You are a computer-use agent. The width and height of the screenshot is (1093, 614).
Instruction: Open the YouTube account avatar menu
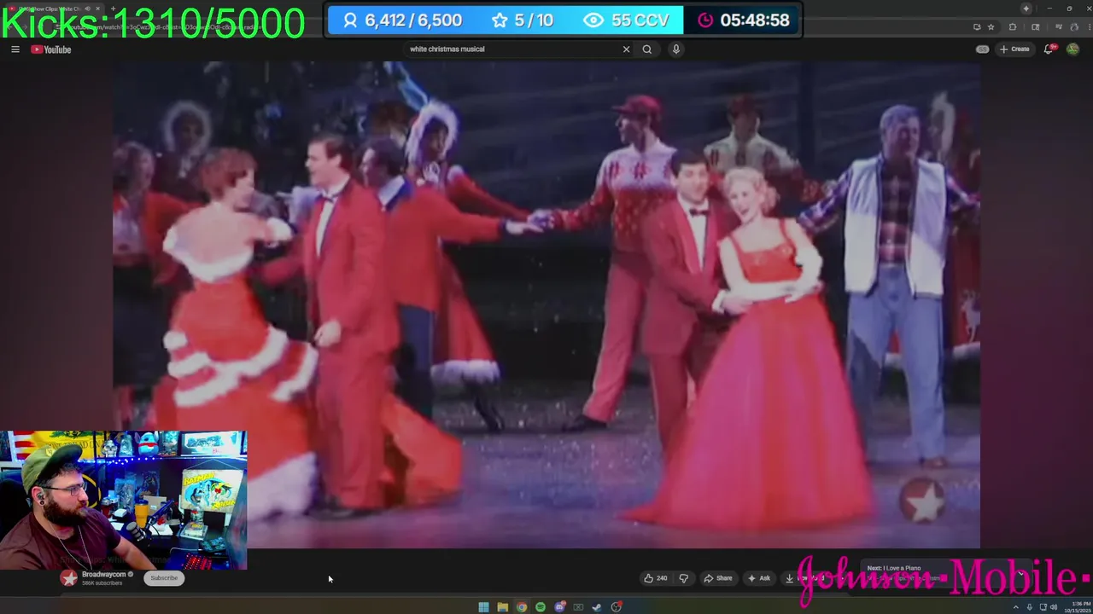point(1073,49)
